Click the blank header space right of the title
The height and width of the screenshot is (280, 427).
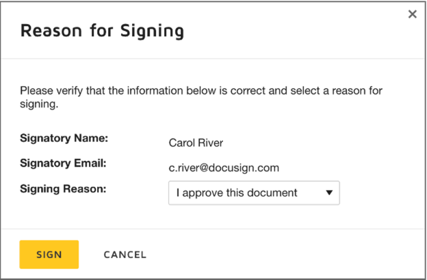tap(294, 31)
